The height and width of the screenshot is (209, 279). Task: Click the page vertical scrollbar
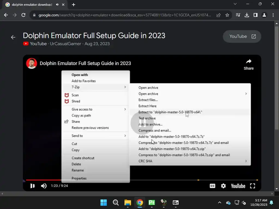(277, 78)
